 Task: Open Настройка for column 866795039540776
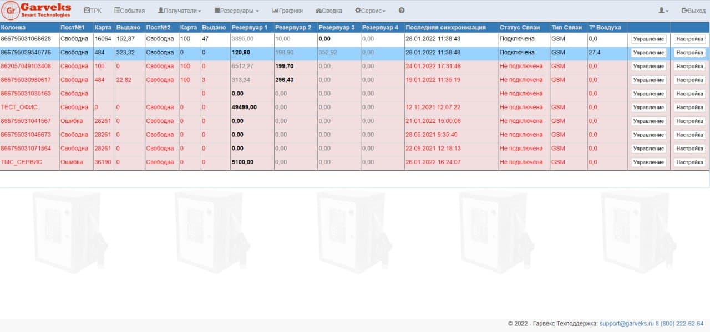click(689, 53)
